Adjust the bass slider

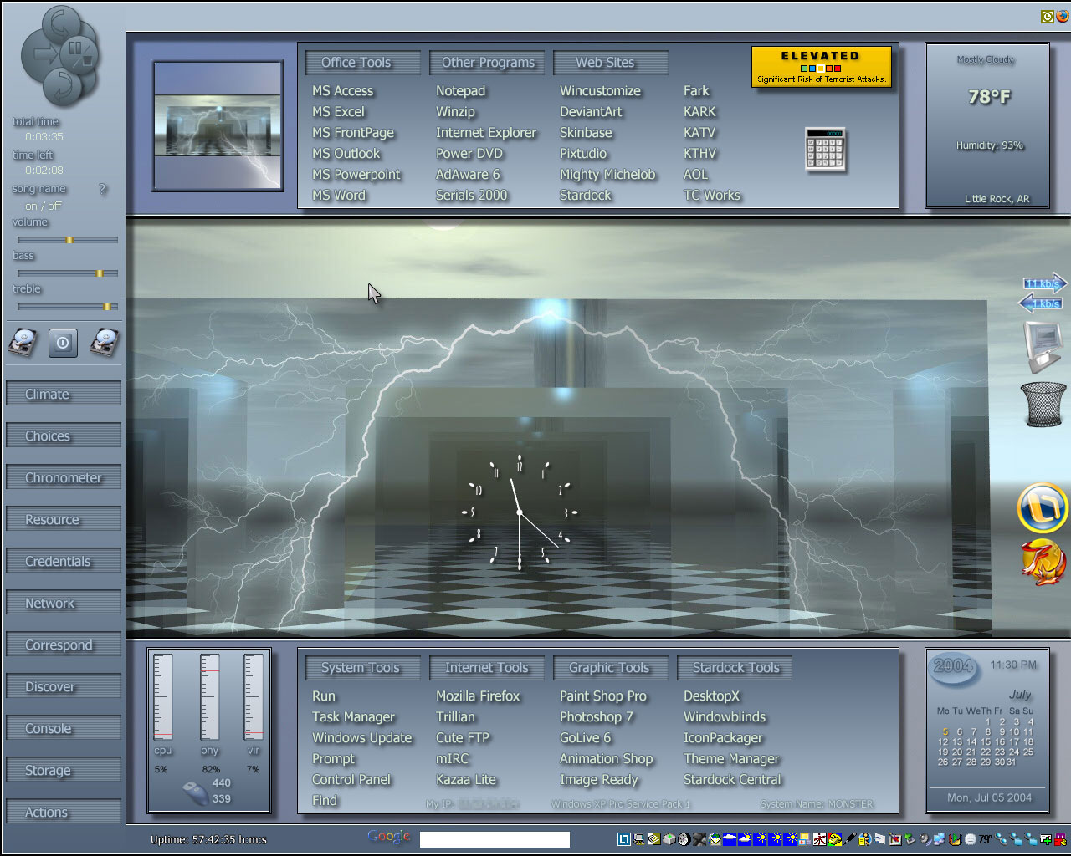coord(68,273)
